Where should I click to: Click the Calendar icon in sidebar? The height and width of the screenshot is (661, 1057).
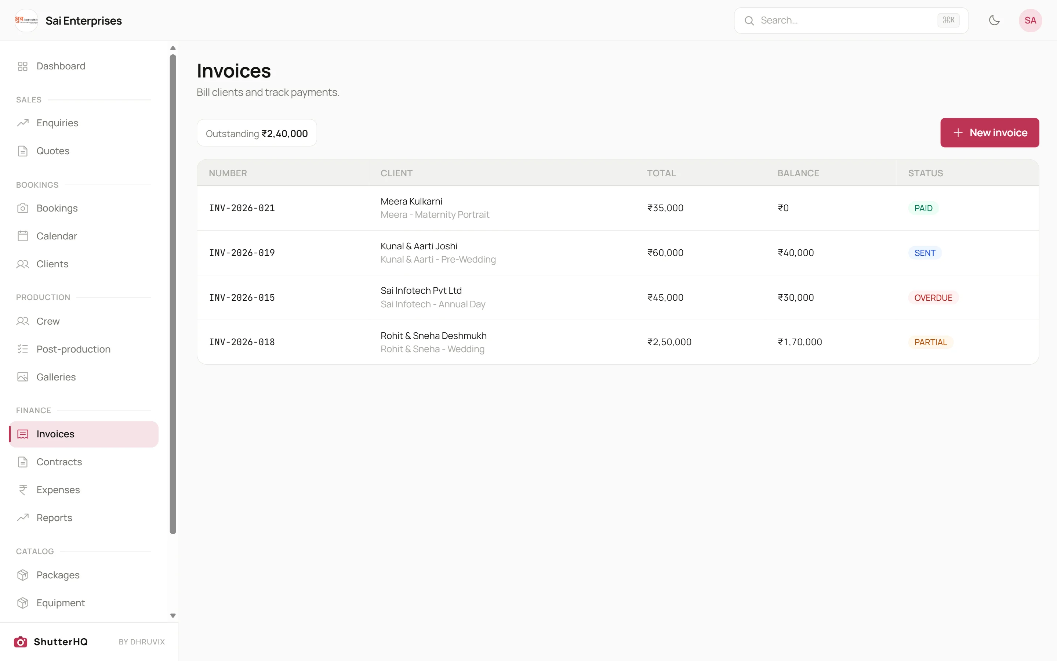(x=23, y=236)
